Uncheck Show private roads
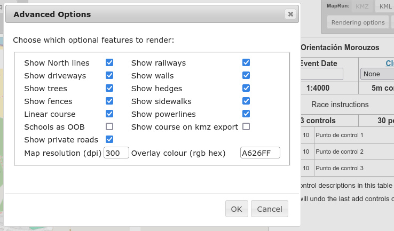 (109, 139)
